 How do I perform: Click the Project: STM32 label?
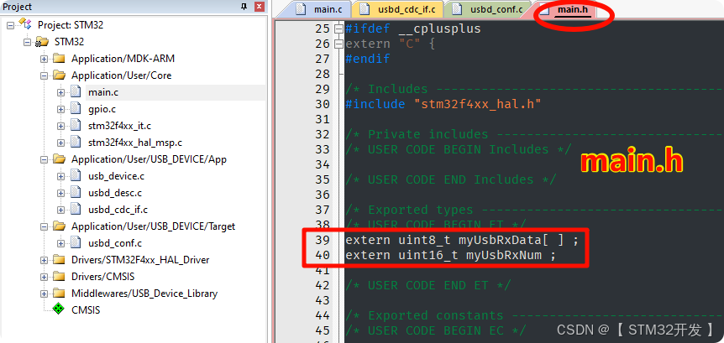pos(71,25)
